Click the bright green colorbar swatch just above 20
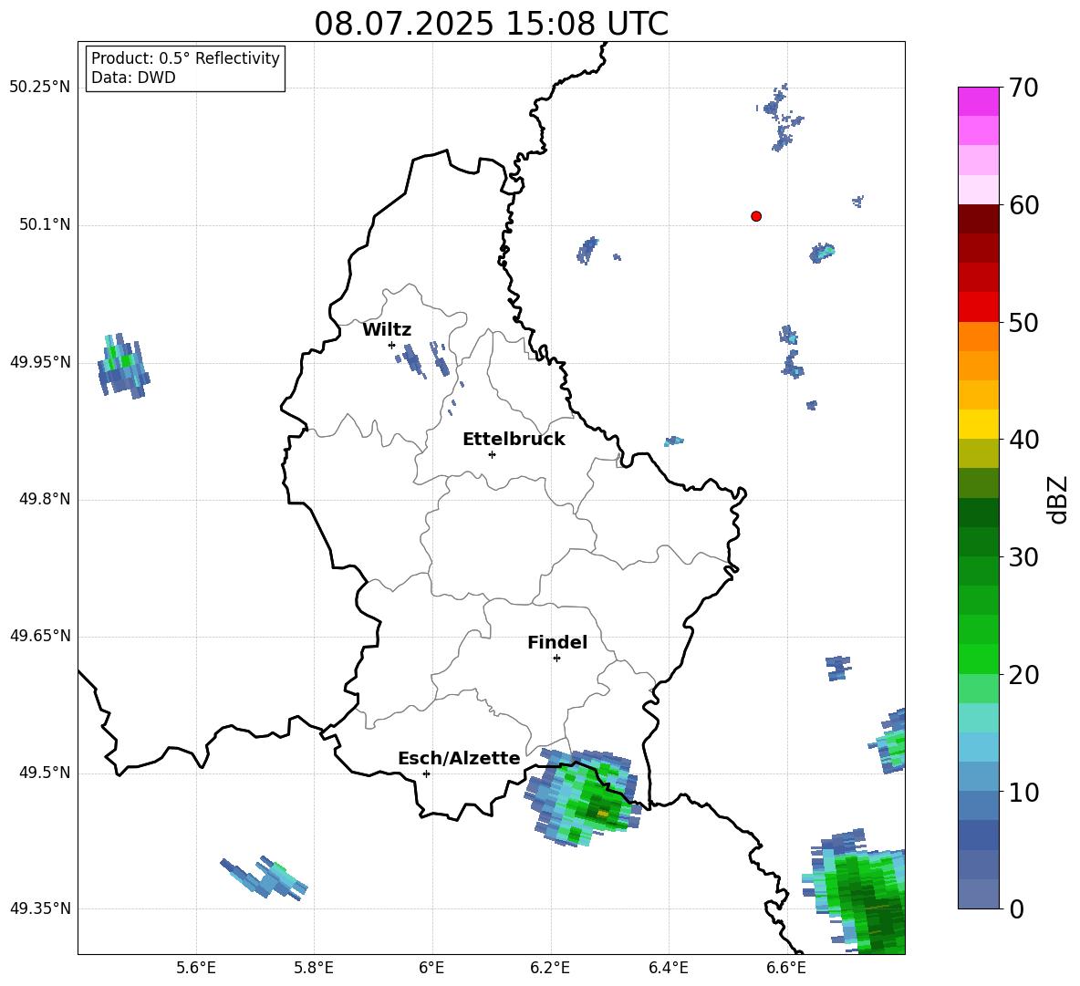Viewport: 1080px width, 986px height. [x=978, y=659]
